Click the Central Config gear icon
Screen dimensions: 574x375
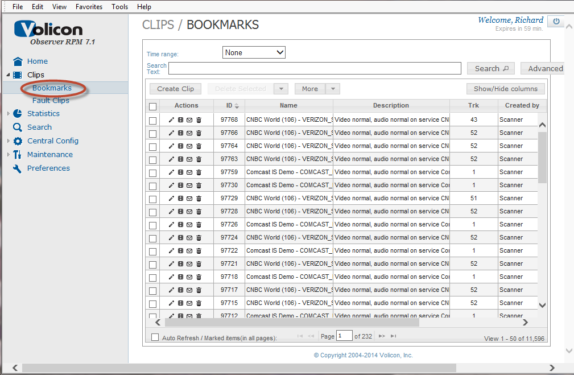click(x=18, y=141)
